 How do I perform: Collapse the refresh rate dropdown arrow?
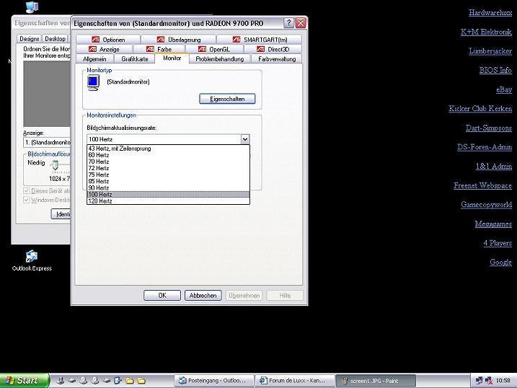[x=244, y=139]
